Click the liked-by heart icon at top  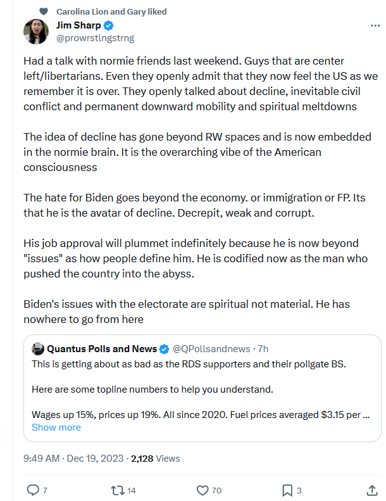44,11
